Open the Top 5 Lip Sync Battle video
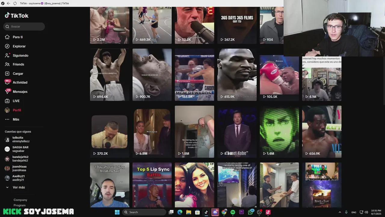 click(x=152, y=185)
